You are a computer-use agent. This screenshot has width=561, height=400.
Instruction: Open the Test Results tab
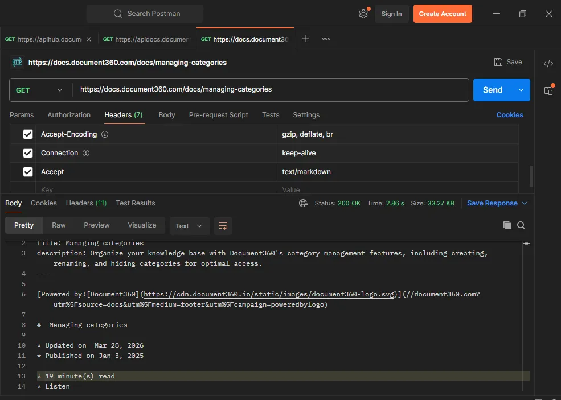click(136, 203)
